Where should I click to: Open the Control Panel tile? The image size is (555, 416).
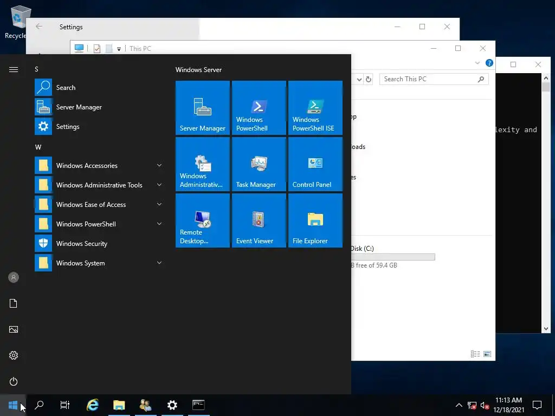coord(315,164)
